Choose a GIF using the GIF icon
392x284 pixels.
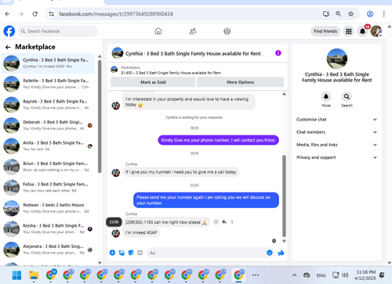point(140,253)
